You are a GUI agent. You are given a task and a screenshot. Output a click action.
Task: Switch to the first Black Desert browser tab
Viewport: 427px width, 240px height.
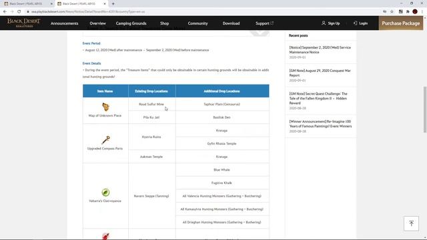(x=28, y=4)
